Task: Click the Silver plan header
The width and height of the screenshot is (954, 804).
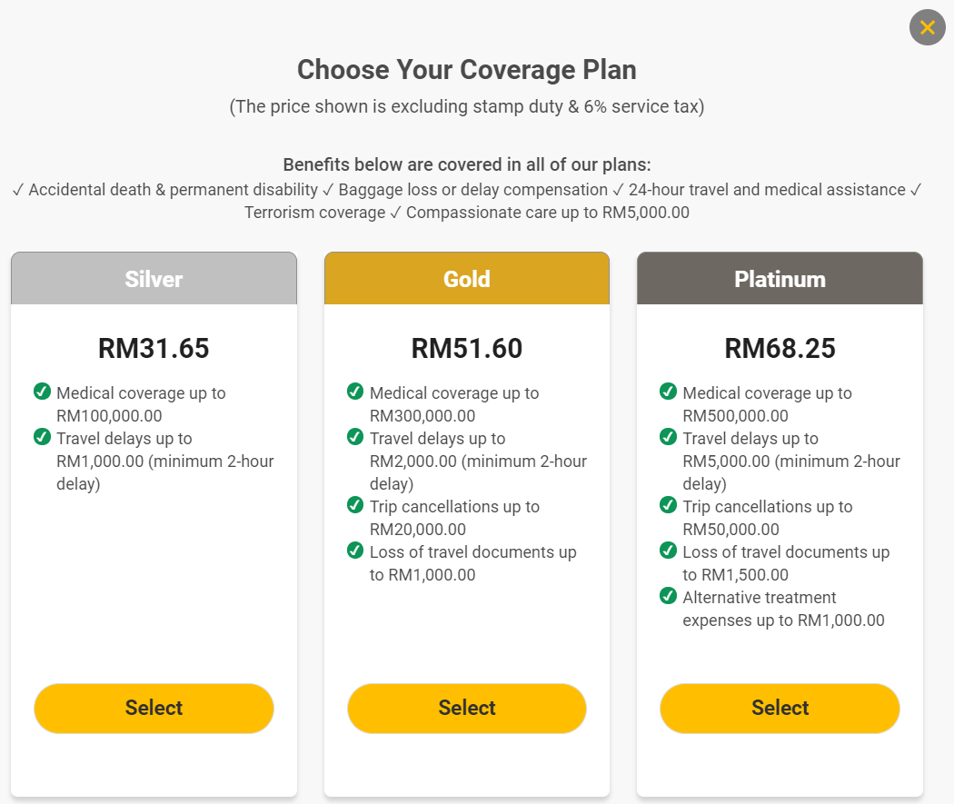Action: pyautogui.click(x=153, y=278)
